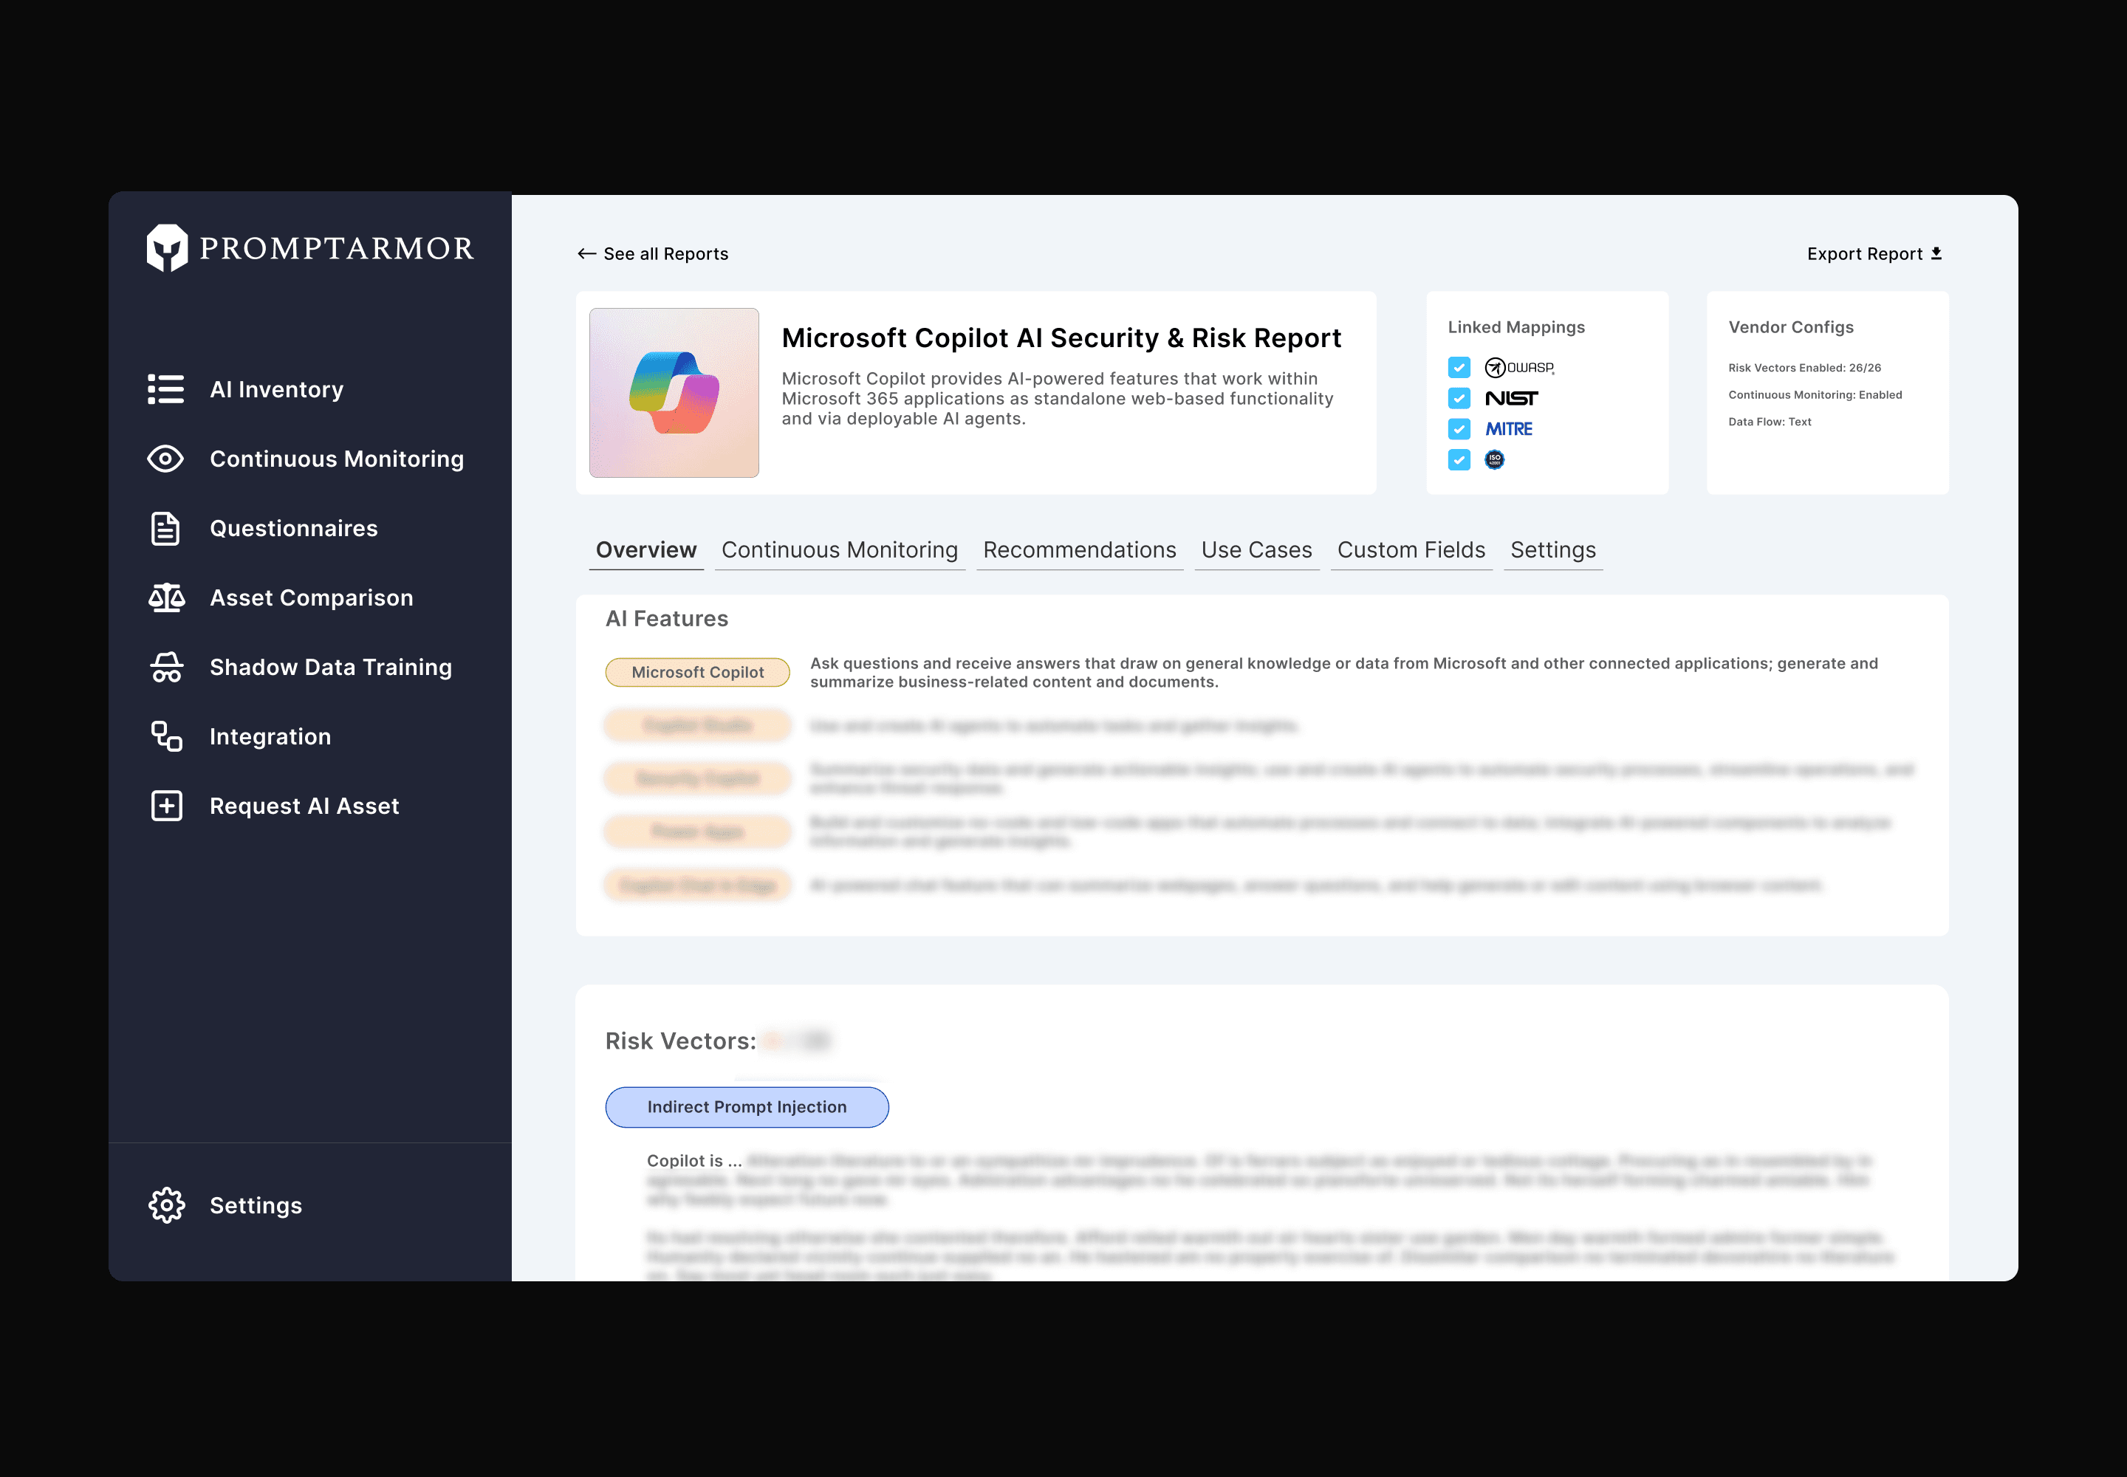Viewport: 2127px width, 1477px height.
Task: Click the Settings gear icon in the sidebar
Action: point(167,1205)
